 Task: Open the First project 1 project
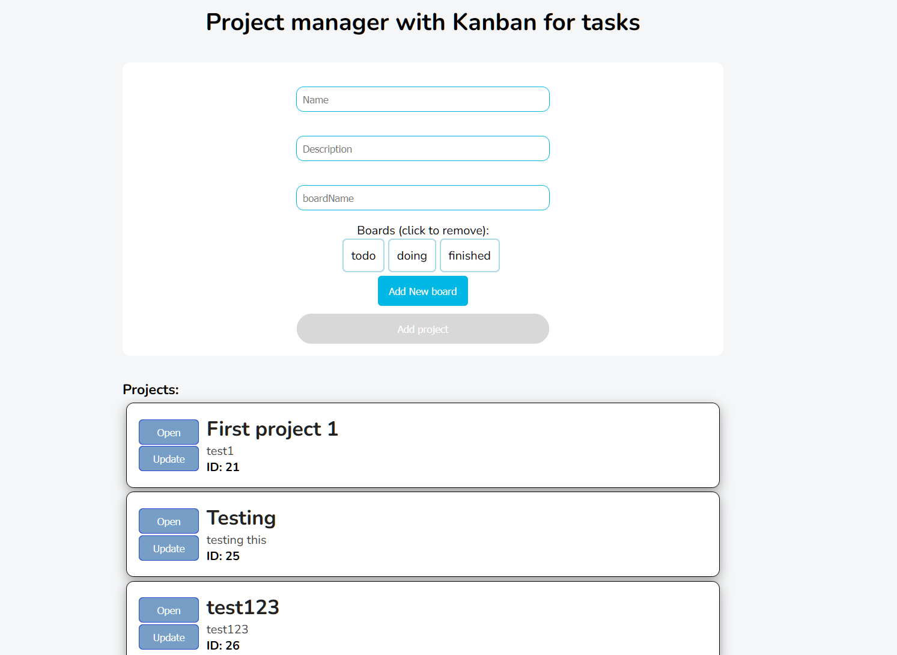click(x=169, y=433)
